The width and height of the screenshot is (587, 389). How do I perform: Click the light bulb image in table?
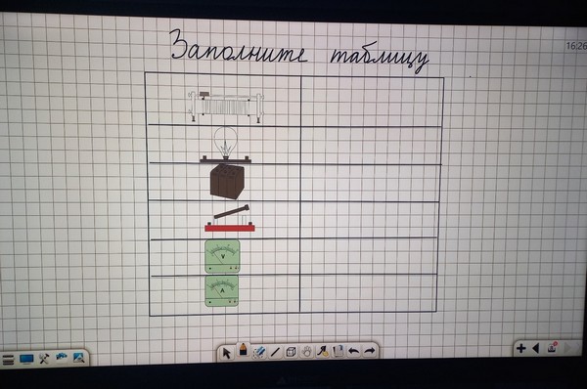coord(225,145)
